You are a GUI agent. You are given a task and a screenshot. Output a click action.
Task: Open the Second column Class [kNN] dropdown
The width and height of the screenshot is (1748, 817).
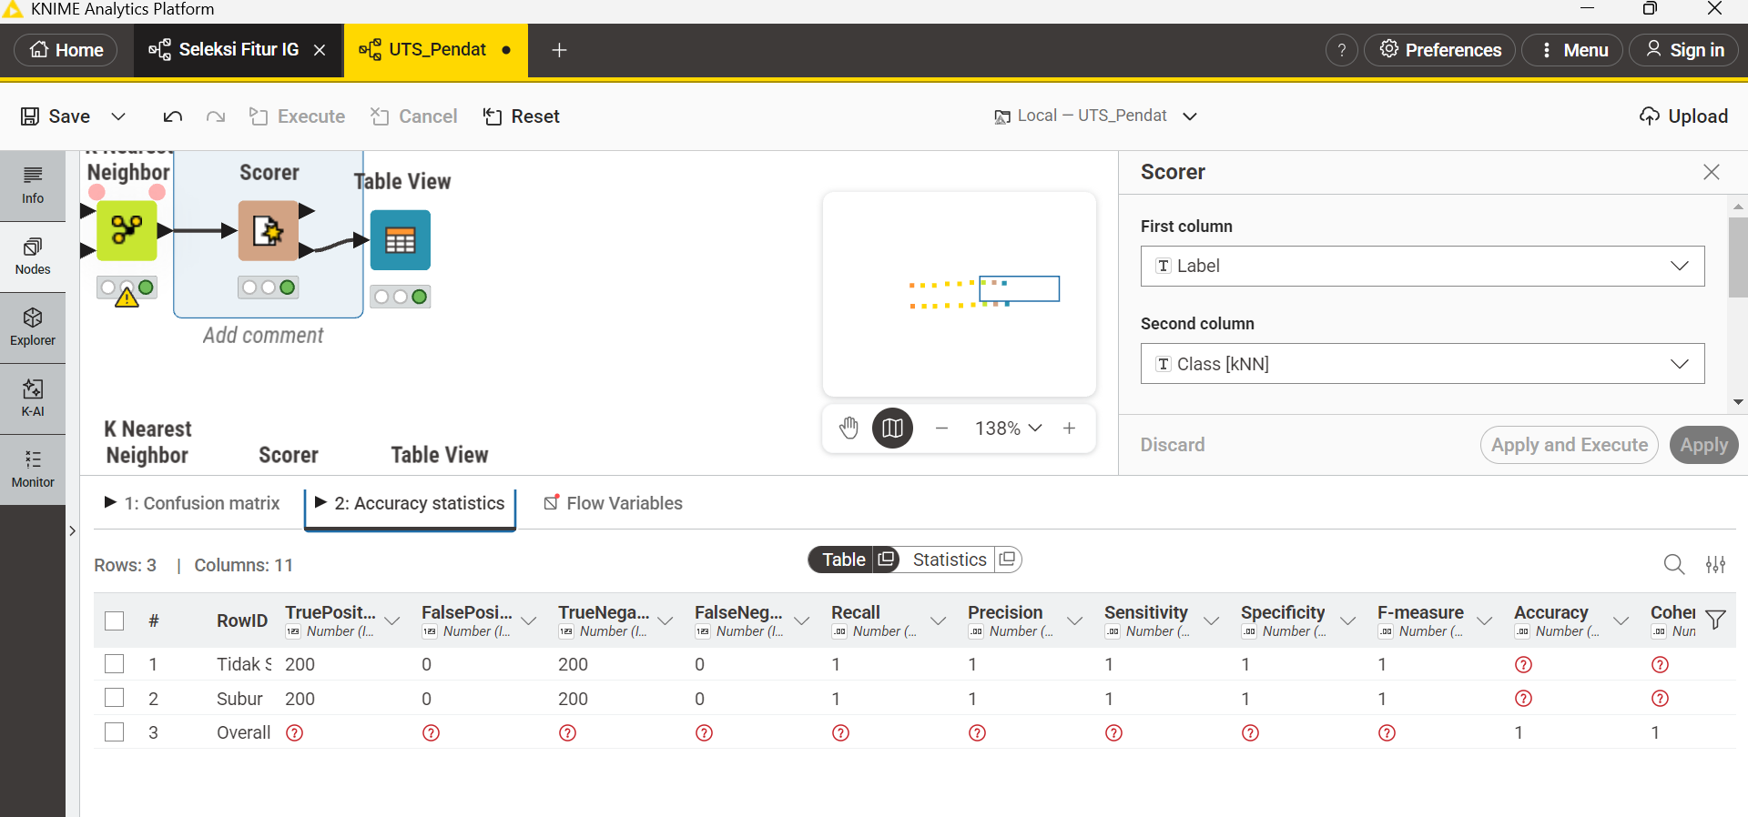tap(1422, 364)
